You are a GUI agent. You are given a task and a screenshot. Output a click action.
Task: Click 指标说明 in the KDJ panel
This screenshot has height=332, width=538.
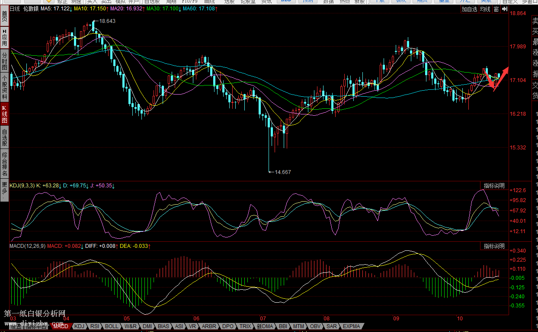click(494, 186)
